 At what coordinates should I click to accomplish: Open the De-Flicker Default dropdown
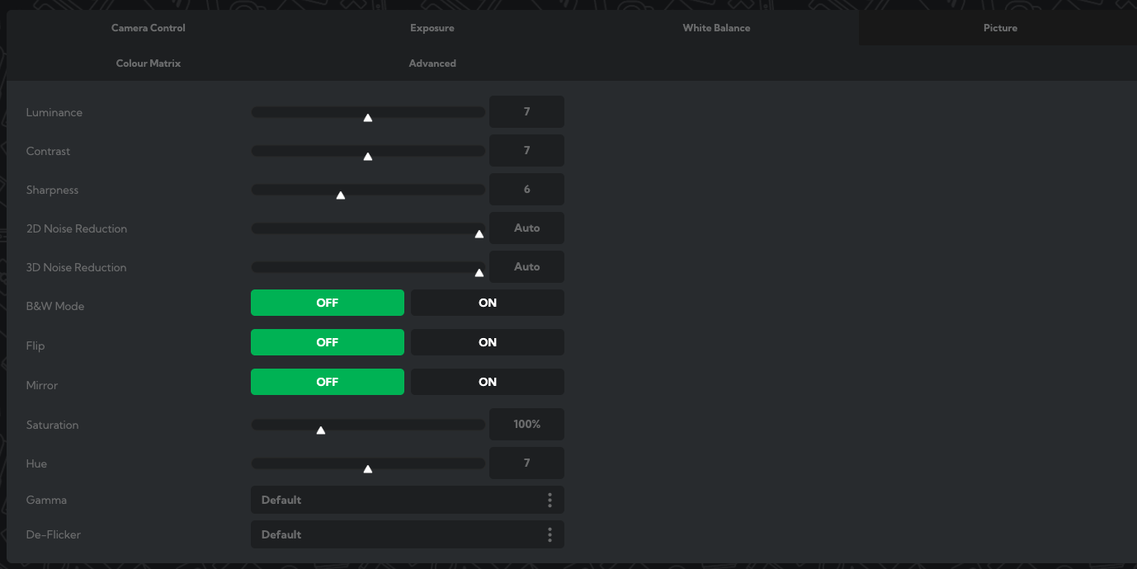(408, 534)
